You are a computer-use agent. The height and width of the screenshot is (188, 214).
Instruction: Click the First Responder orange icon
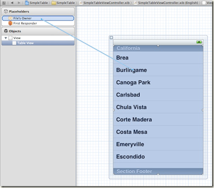10,23
